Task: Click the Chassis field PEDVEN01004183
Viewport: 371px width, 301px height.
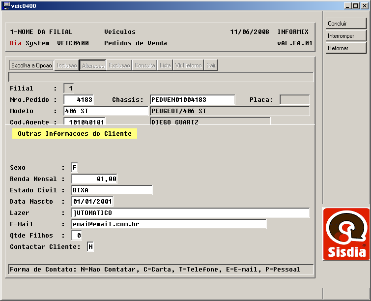Action: (193, 100)
